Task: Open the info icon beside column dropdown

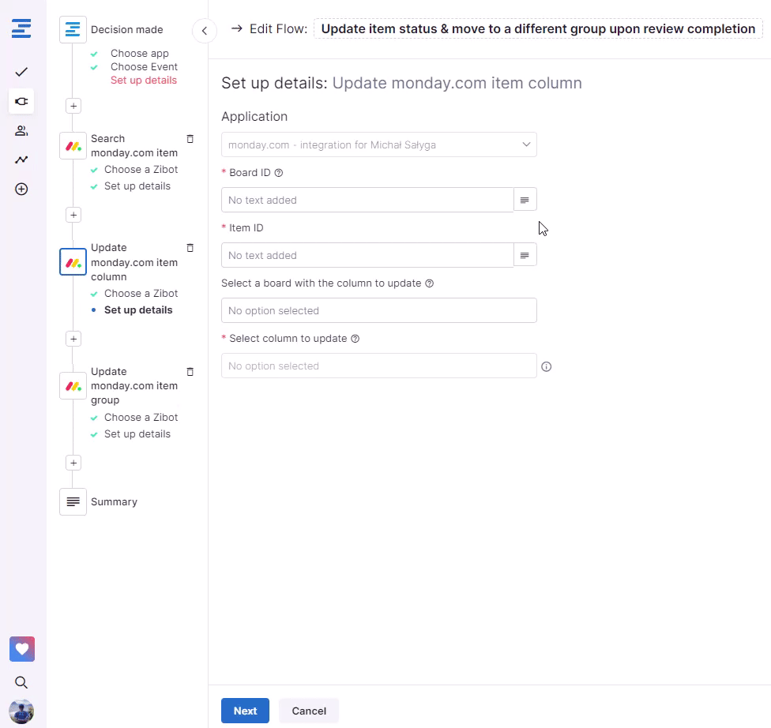Action: coord(546,366)
